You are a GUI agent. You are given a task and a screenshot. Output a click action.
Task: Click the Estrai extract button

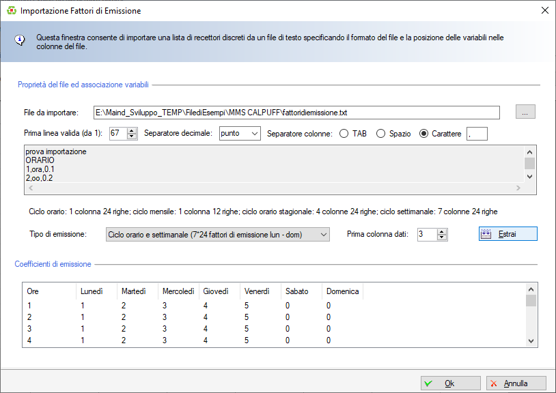tap(508, 234)
